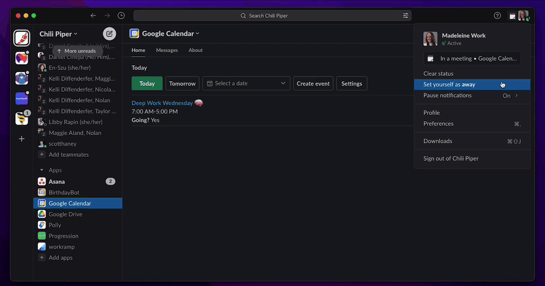The image size is (545, 286).
Task: Open the Select a date dropdown
Action: coord(246,83)
